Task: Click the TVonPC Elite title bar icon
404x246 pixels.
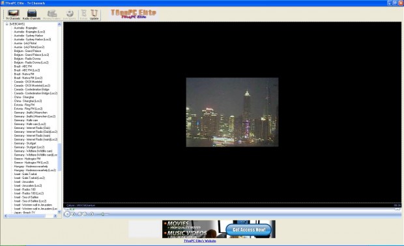Action: tap(3, 3)
